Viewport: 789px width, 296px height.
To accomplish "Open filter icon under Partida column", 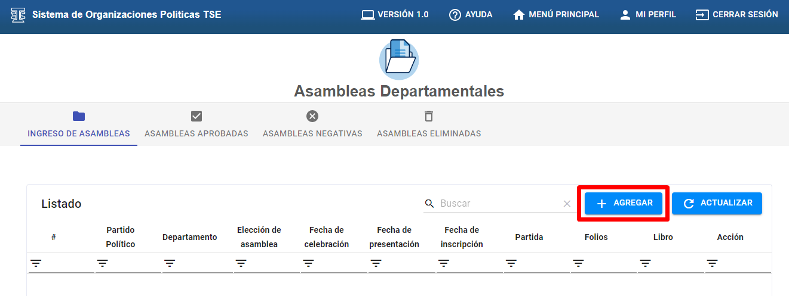I will click(511, 263).
